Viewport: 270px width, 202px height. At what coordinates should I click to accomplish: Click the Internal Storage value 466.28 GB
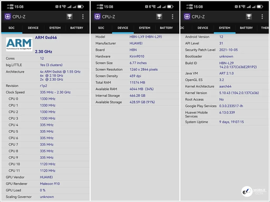tap(137, 96)
